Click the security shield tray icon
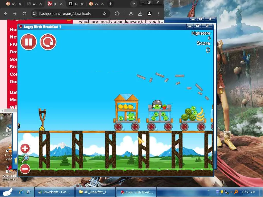The width and height of the screenshot is (263, 197). coord(222,192)
